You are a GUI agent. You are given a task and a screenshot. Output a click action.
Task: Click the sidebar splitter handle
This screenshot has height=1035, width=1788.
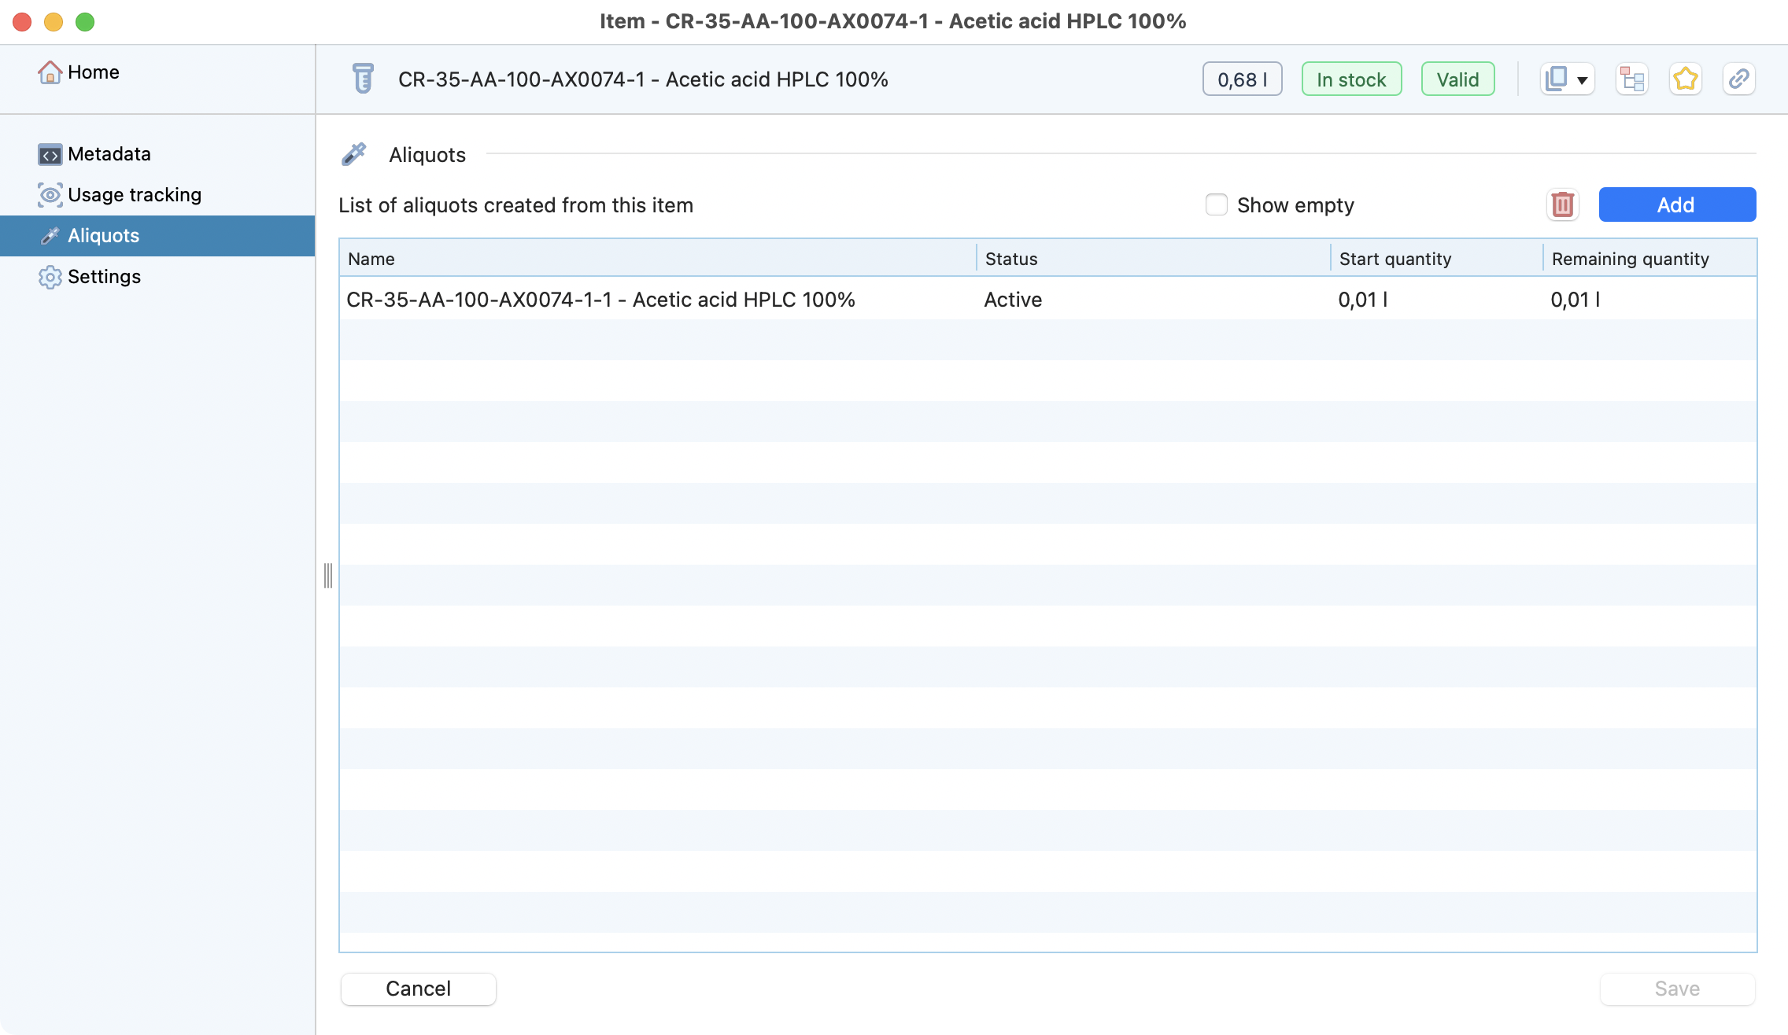tap(328, 576)
